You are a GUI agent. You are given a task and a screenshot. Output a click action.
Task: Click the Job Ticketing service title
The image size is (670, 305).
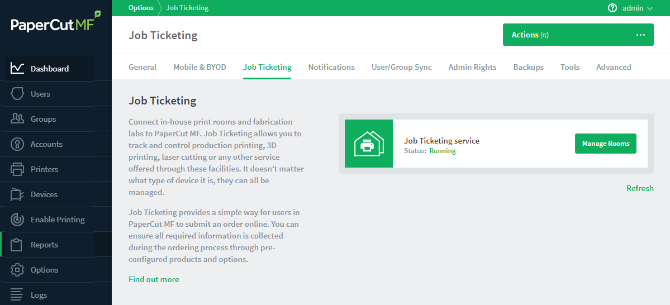point(442,141)
